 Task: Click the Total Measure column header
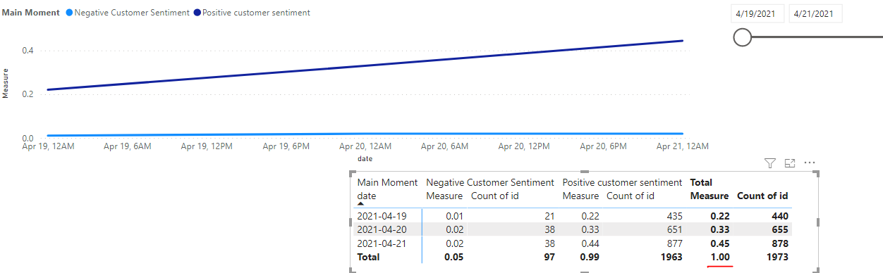709,196
